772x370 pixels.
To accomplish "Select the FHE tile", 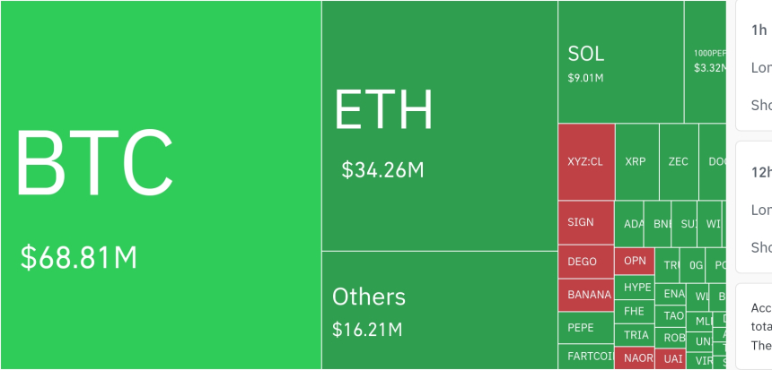I will click(635, 312).
